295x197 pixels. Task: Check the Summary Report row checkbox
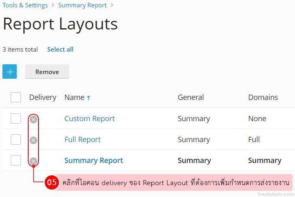pos(16,161)
